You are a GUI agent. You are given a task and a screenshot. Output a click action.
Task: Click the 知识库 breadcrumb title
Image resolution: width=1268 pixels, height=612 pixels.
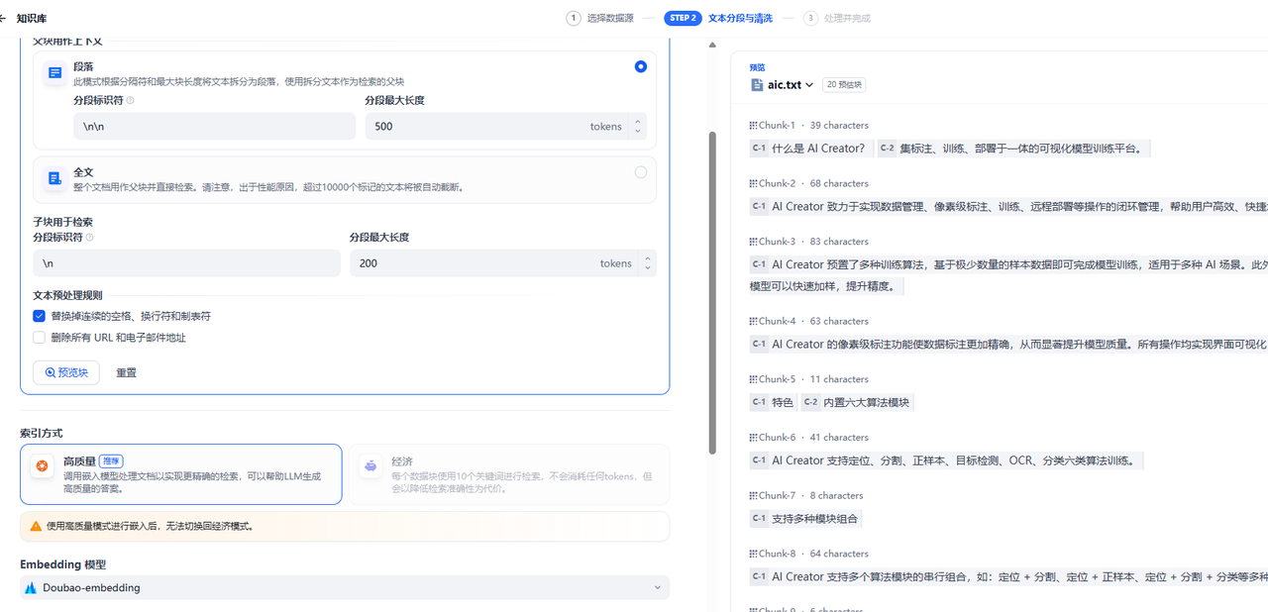(x=32, y=19)
